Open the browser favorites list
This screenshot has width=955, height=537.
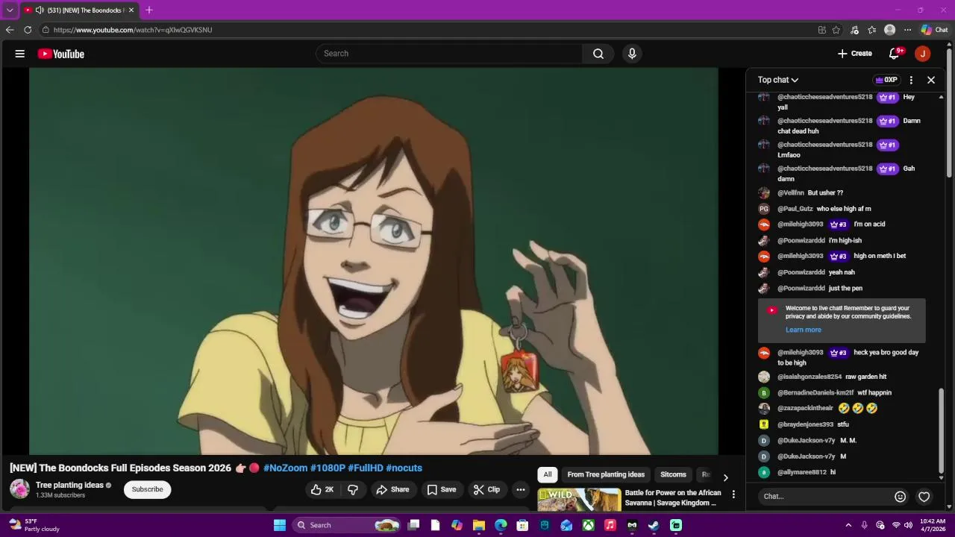(x=871, y=30)
